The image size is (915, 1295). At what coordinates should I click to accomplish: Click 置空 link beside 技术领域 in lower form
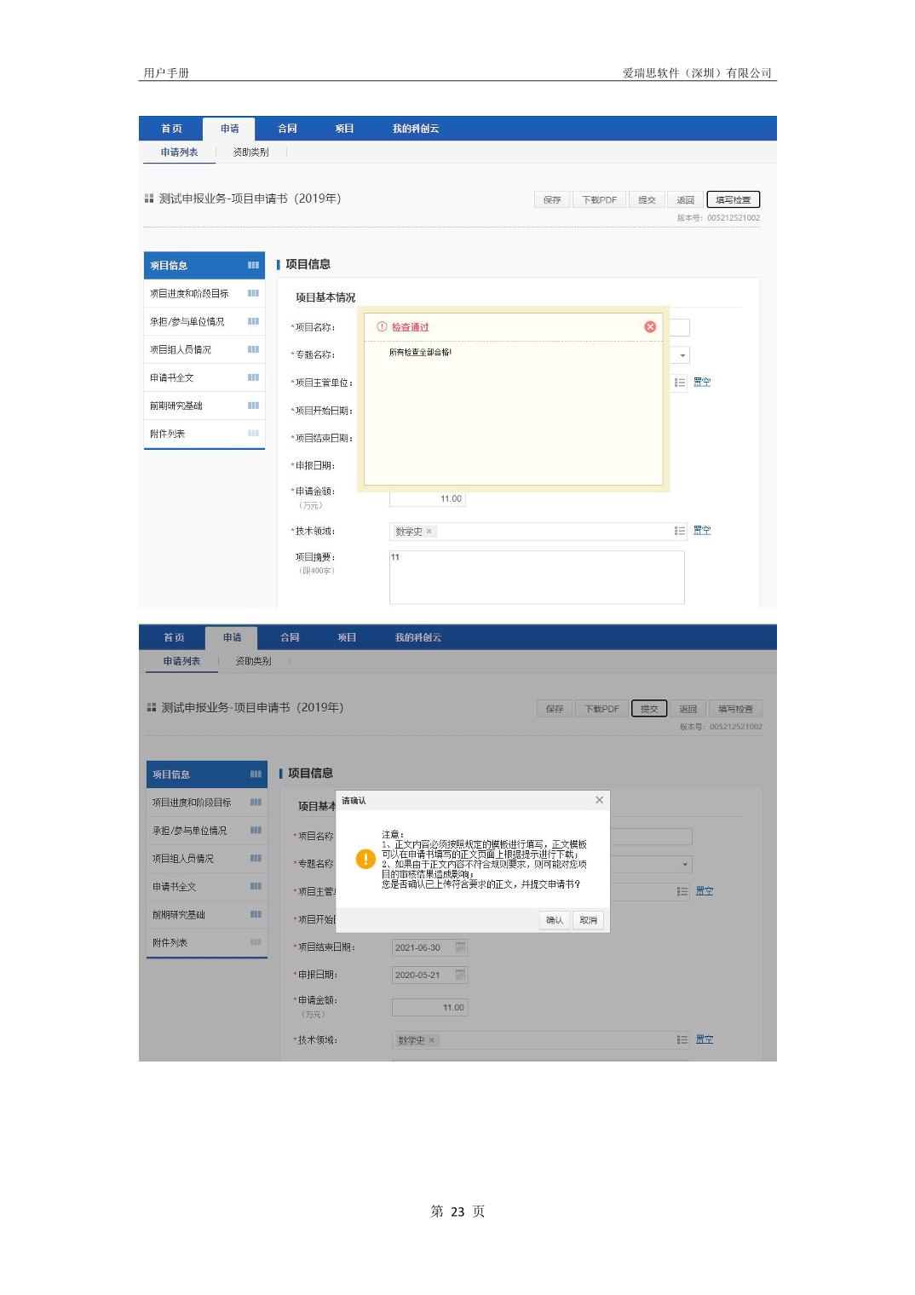pos(705,1039)
